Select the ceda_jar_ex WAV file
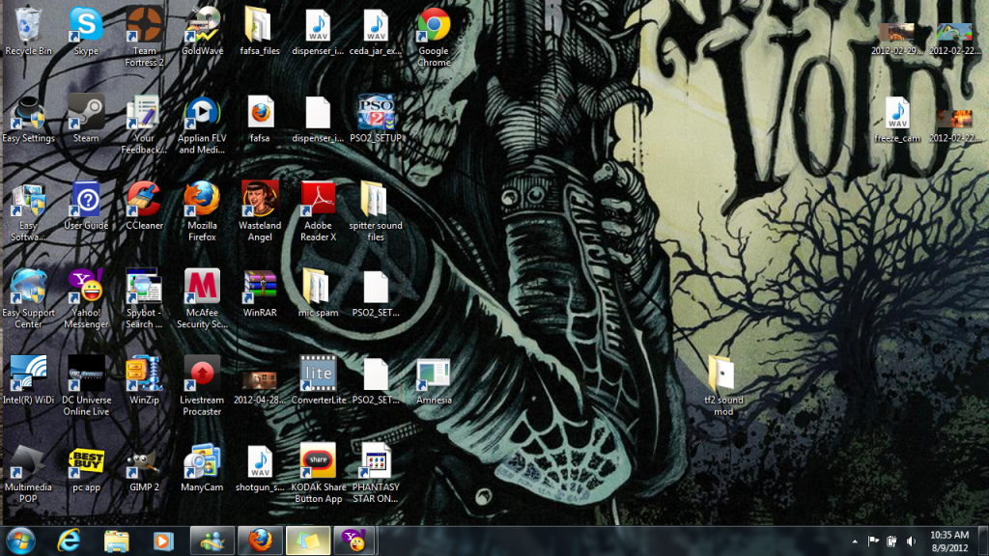 click(376, 32)
